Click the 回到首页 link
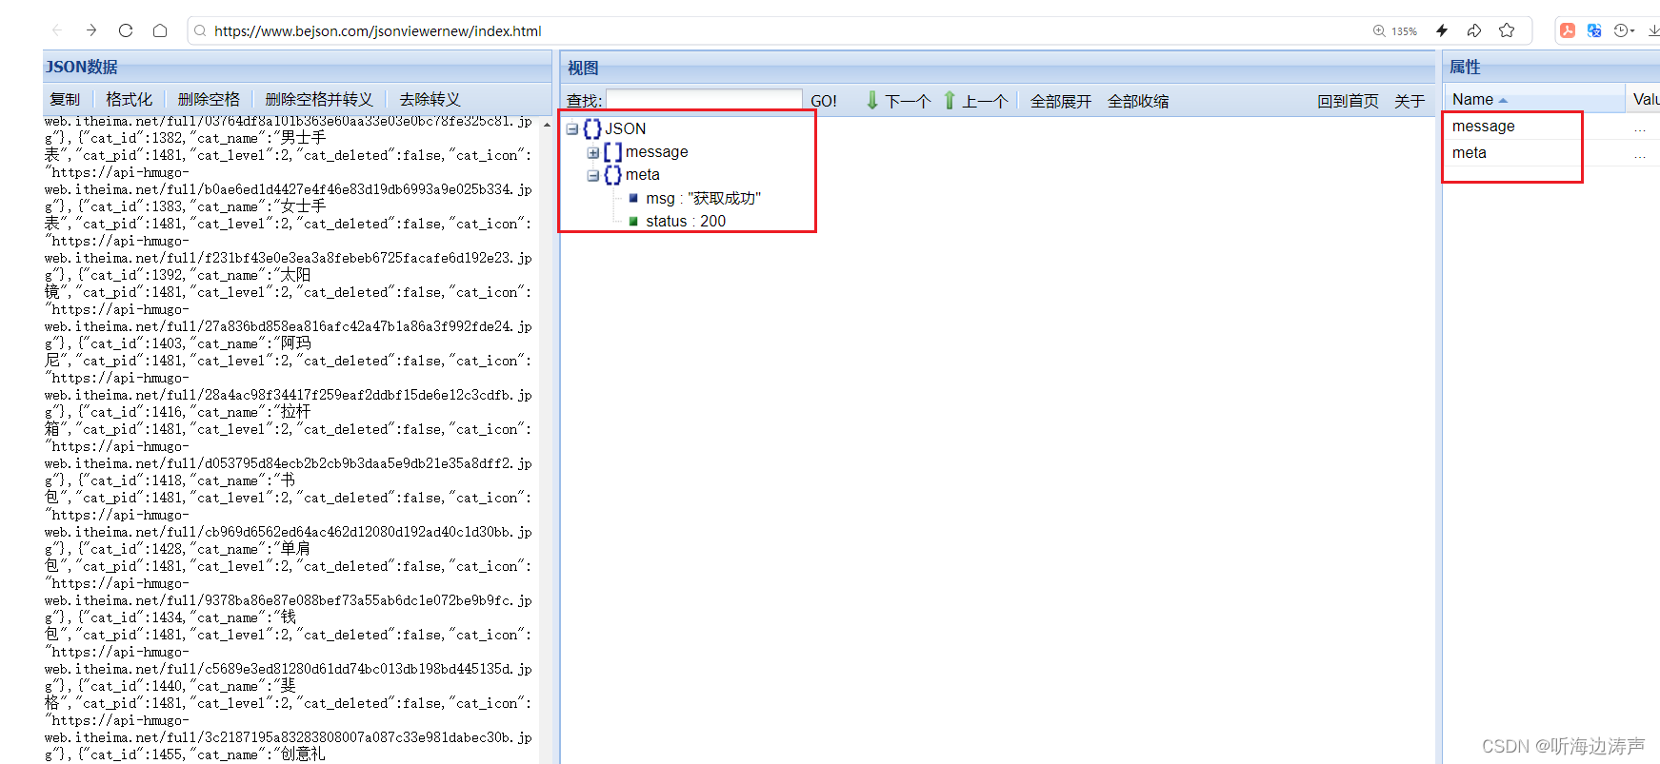1660x764 pixels. point(1348,101)
